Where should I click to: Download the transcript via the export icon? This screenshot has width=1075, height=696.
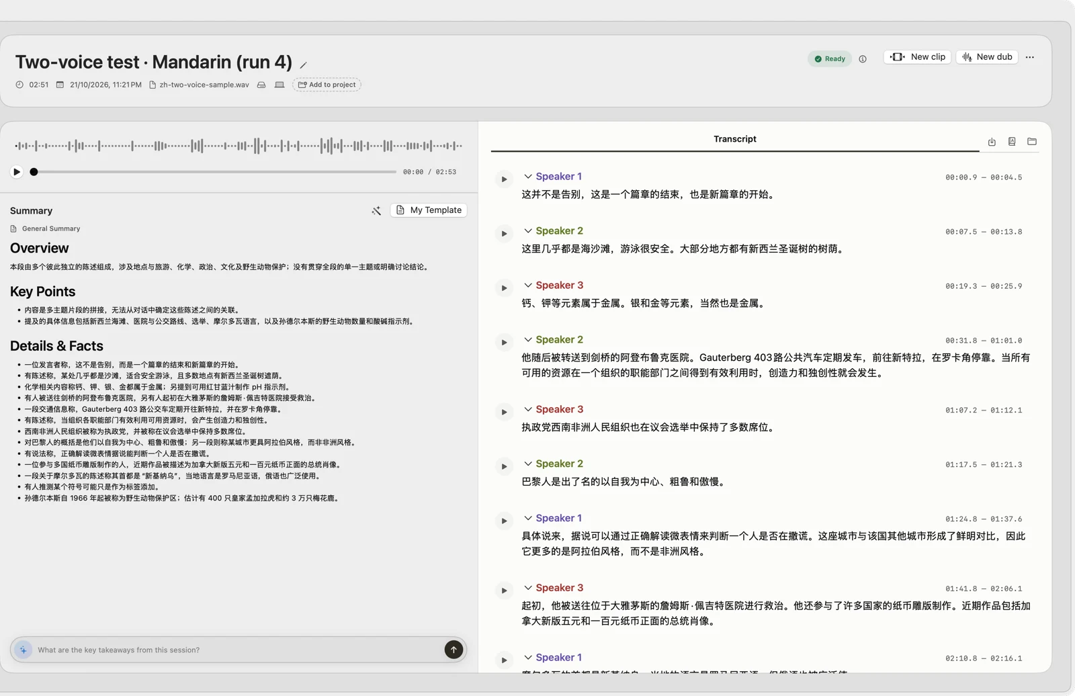(992, 142)
